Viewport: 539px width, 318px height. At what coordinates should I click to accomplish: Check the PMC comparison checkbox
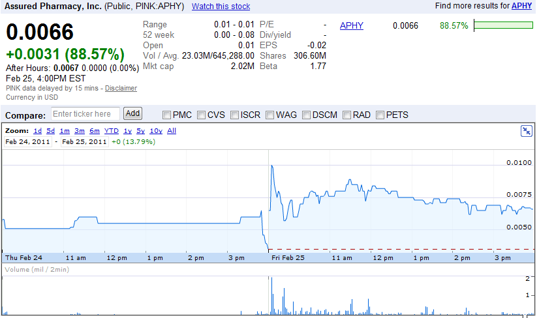click(x=167, y=115)
